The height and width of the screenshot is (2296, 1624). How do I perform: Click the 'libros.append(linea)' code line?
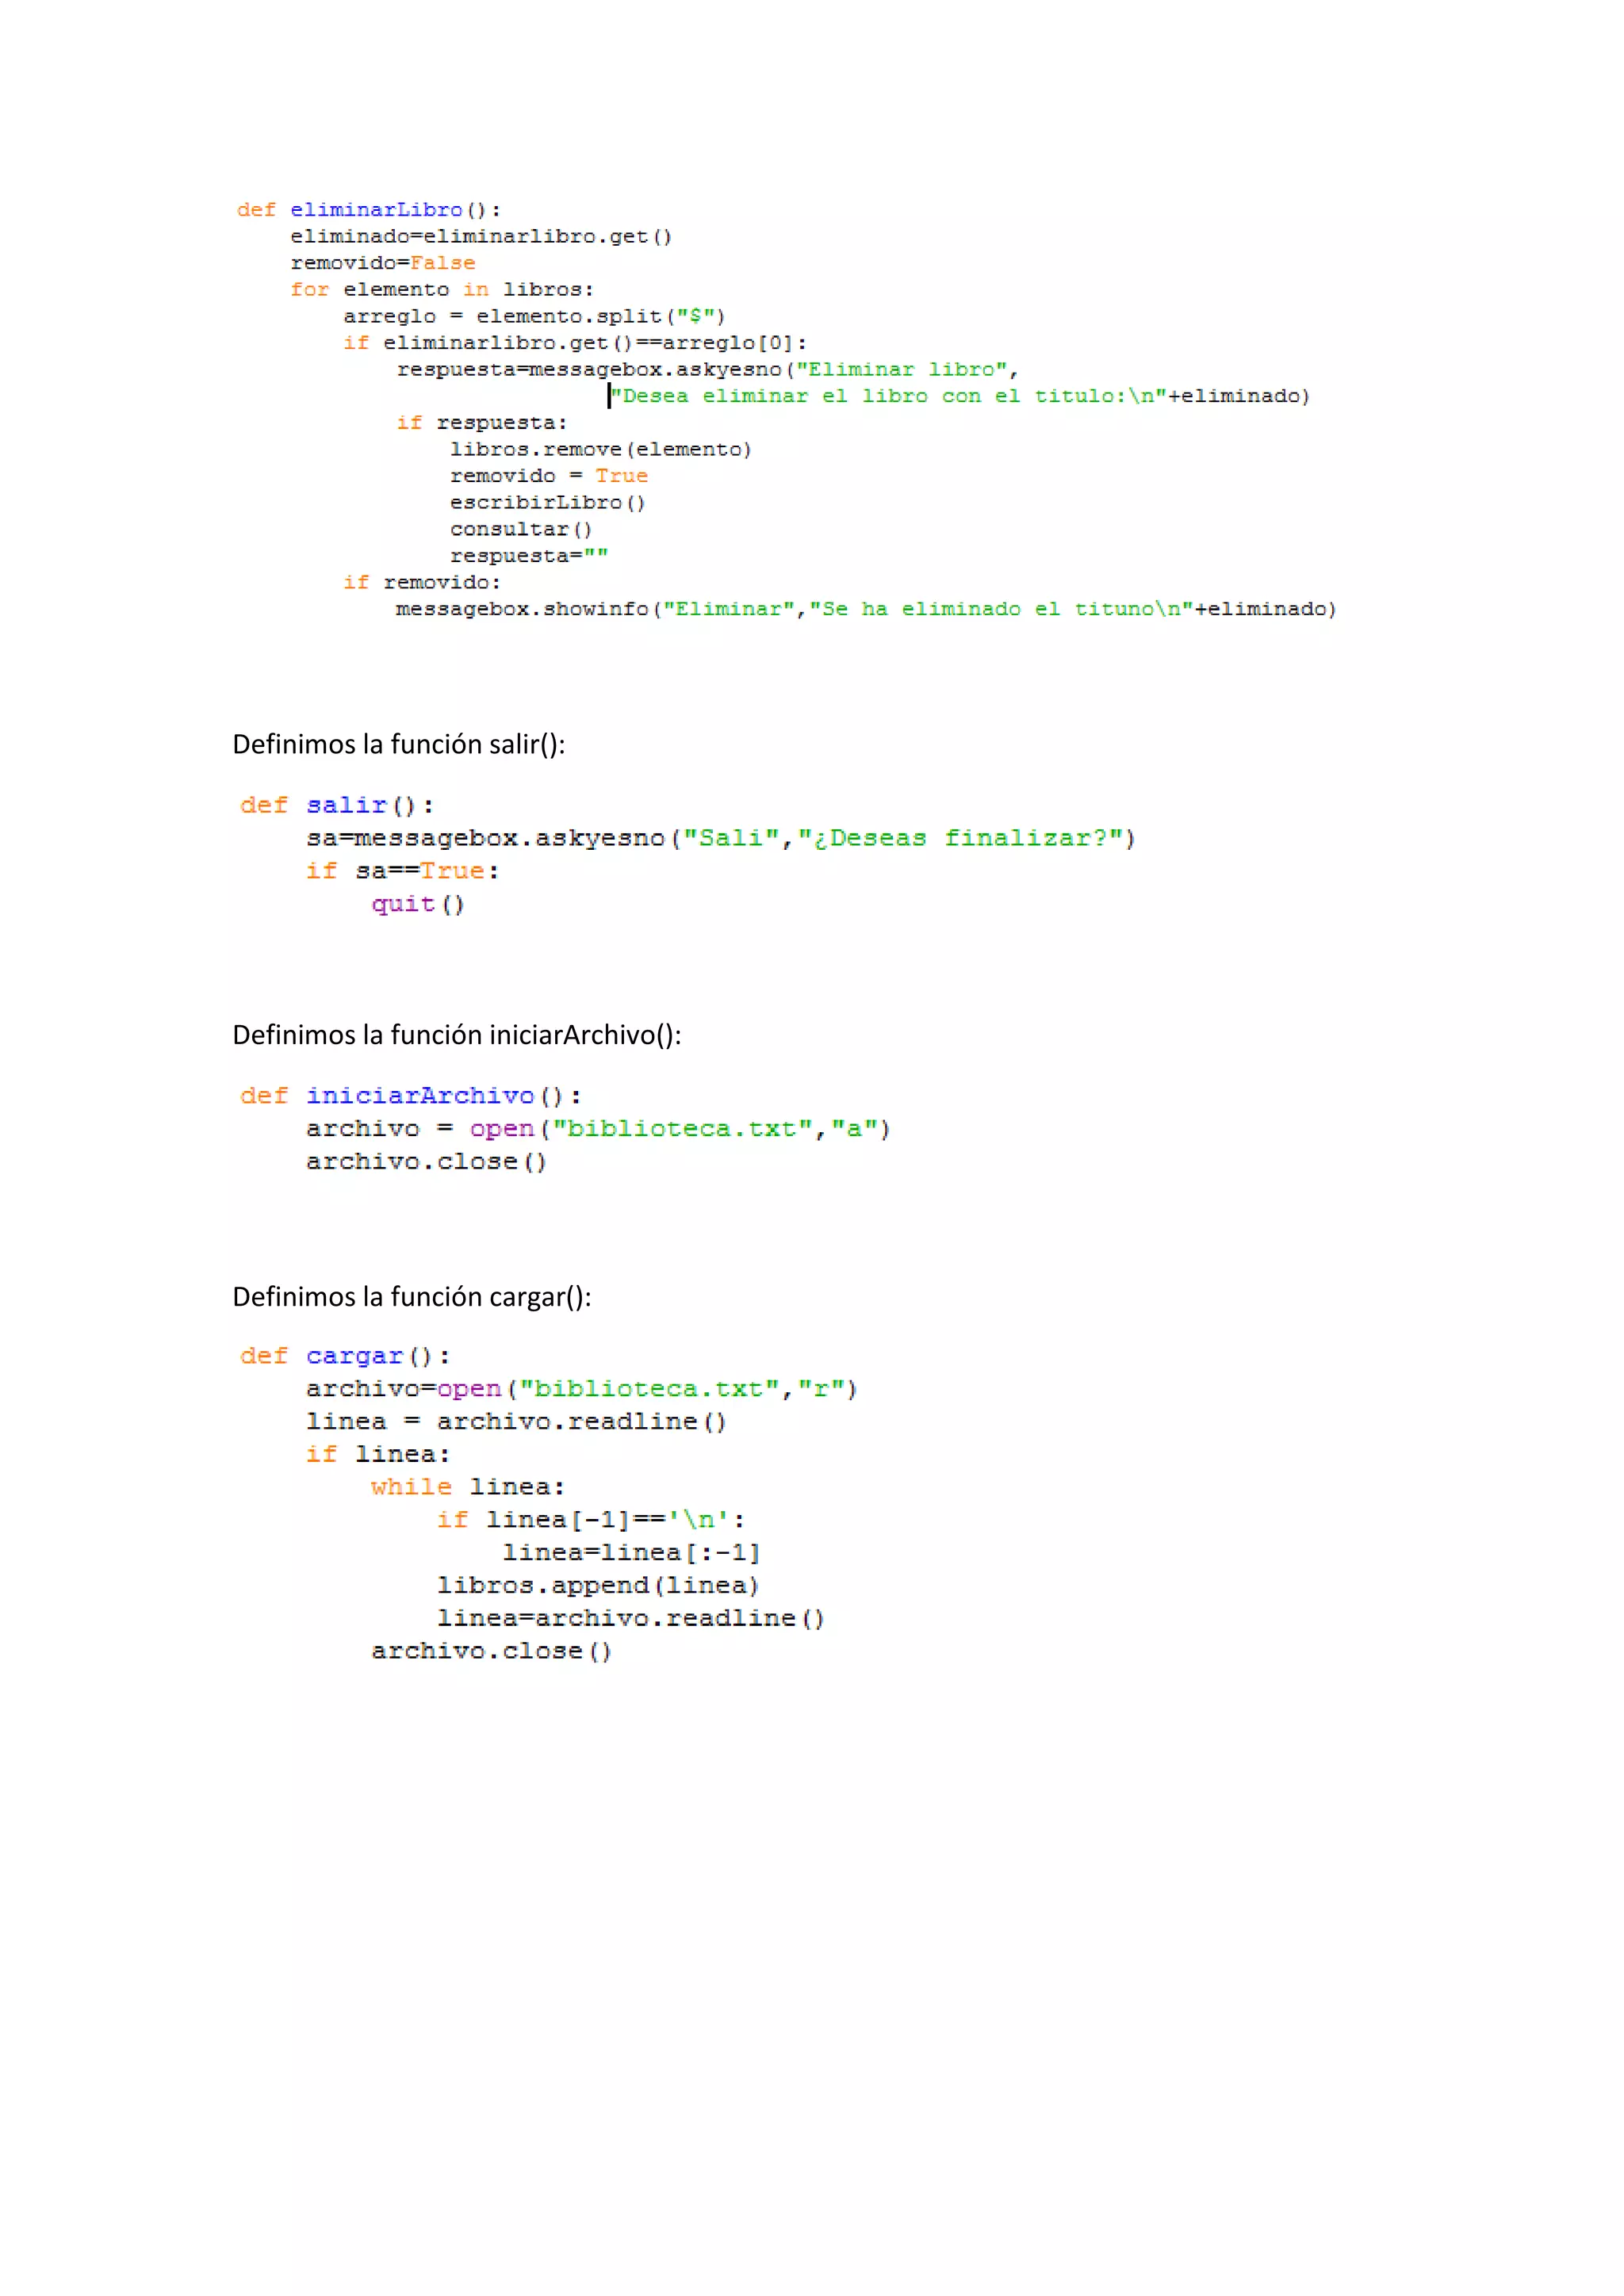(x=597, y=1586)
